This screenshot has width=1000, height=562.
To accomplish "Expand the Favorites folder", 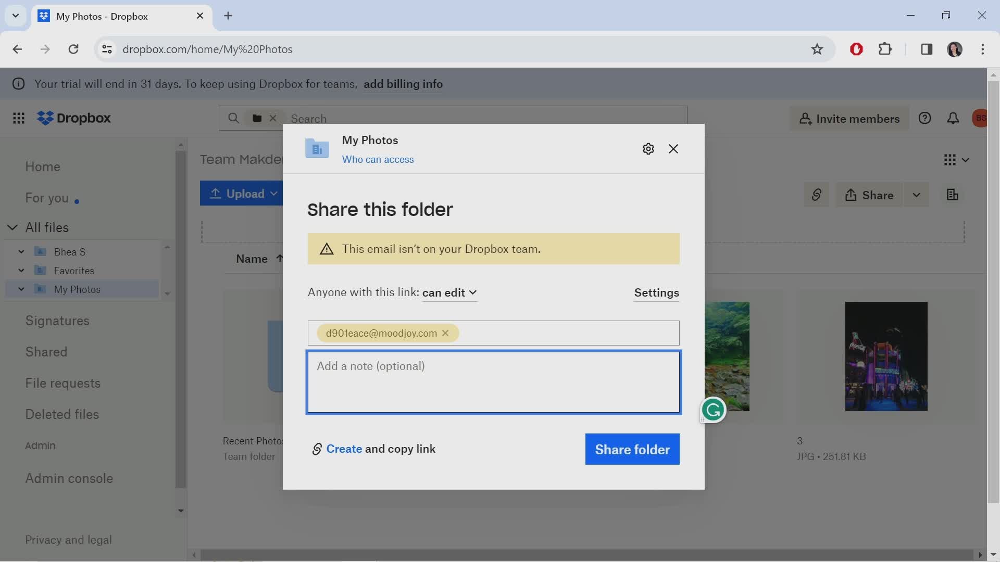I will point(21,271).
